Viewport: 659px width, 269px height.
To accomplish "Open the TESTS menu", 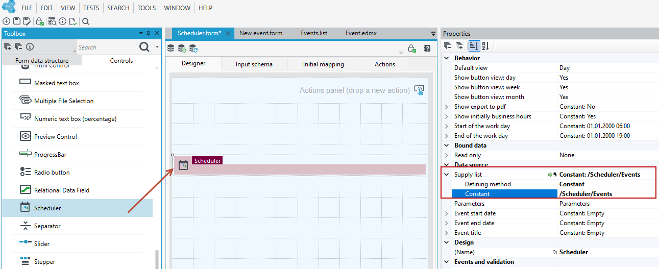I will tap(91, 8).
